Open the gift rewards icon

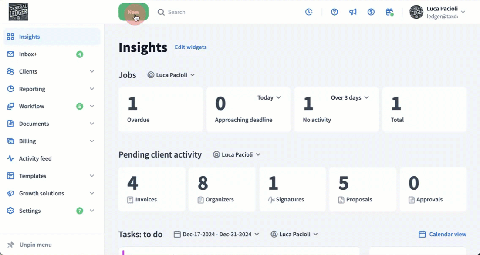click(389, 12)
